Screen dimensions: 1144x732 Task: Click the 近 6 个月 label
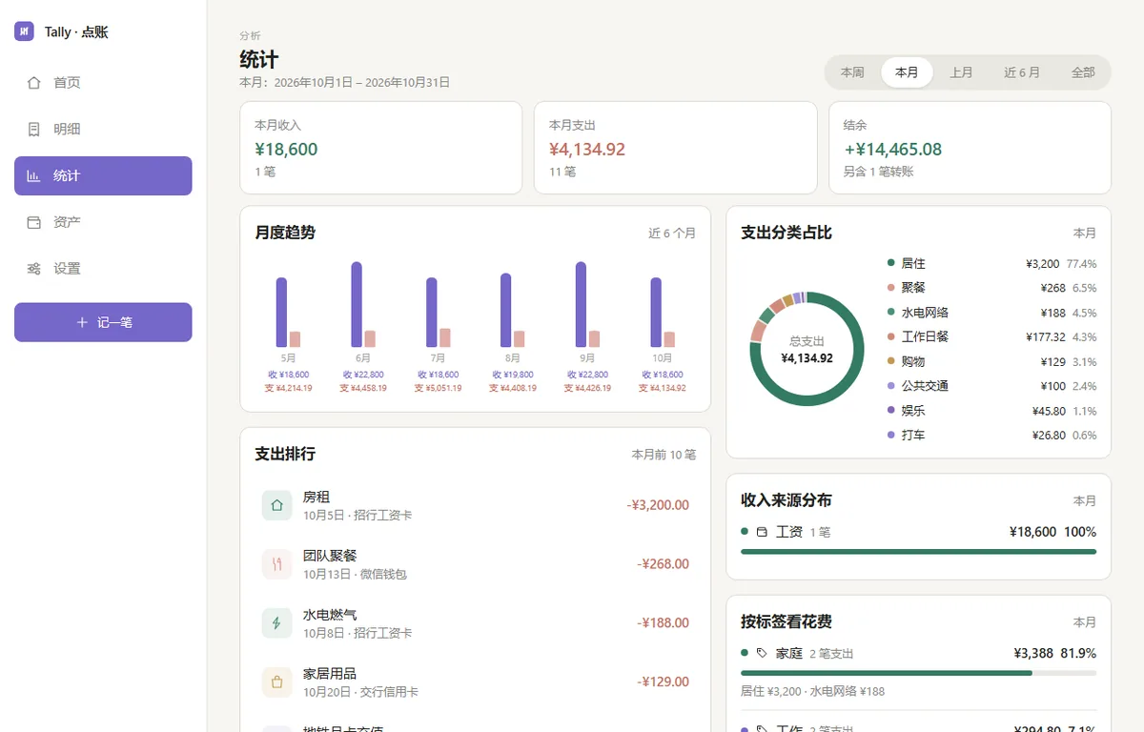tap(672, 233)
